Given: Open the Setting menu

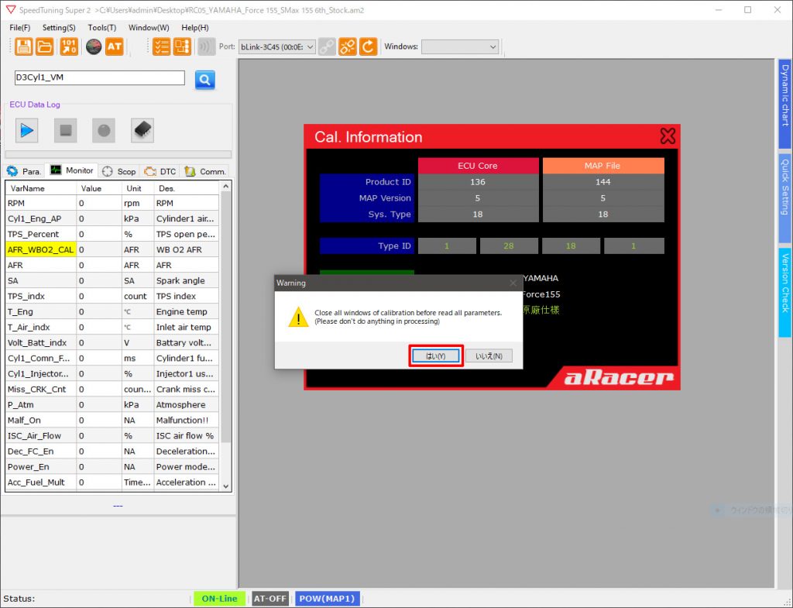Looking at the screenshot, I should coord(59,28).
